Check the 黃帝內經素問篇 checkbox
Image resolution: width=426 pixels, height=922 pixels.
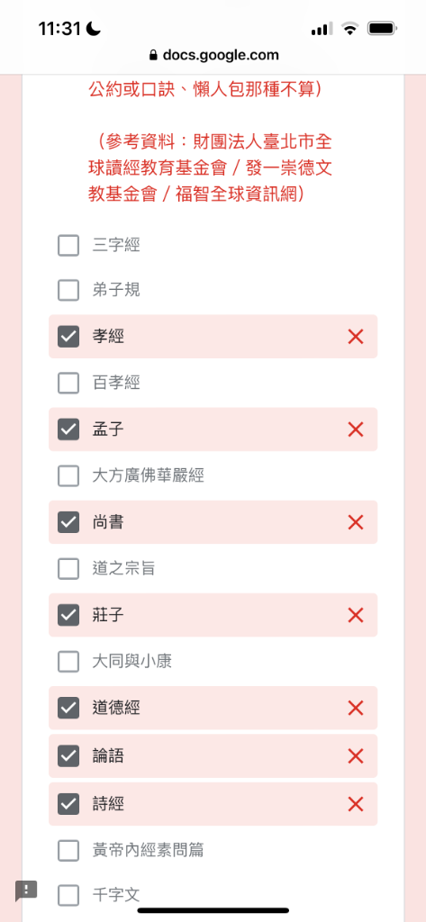pyautogui.click(x=68, y=850)
